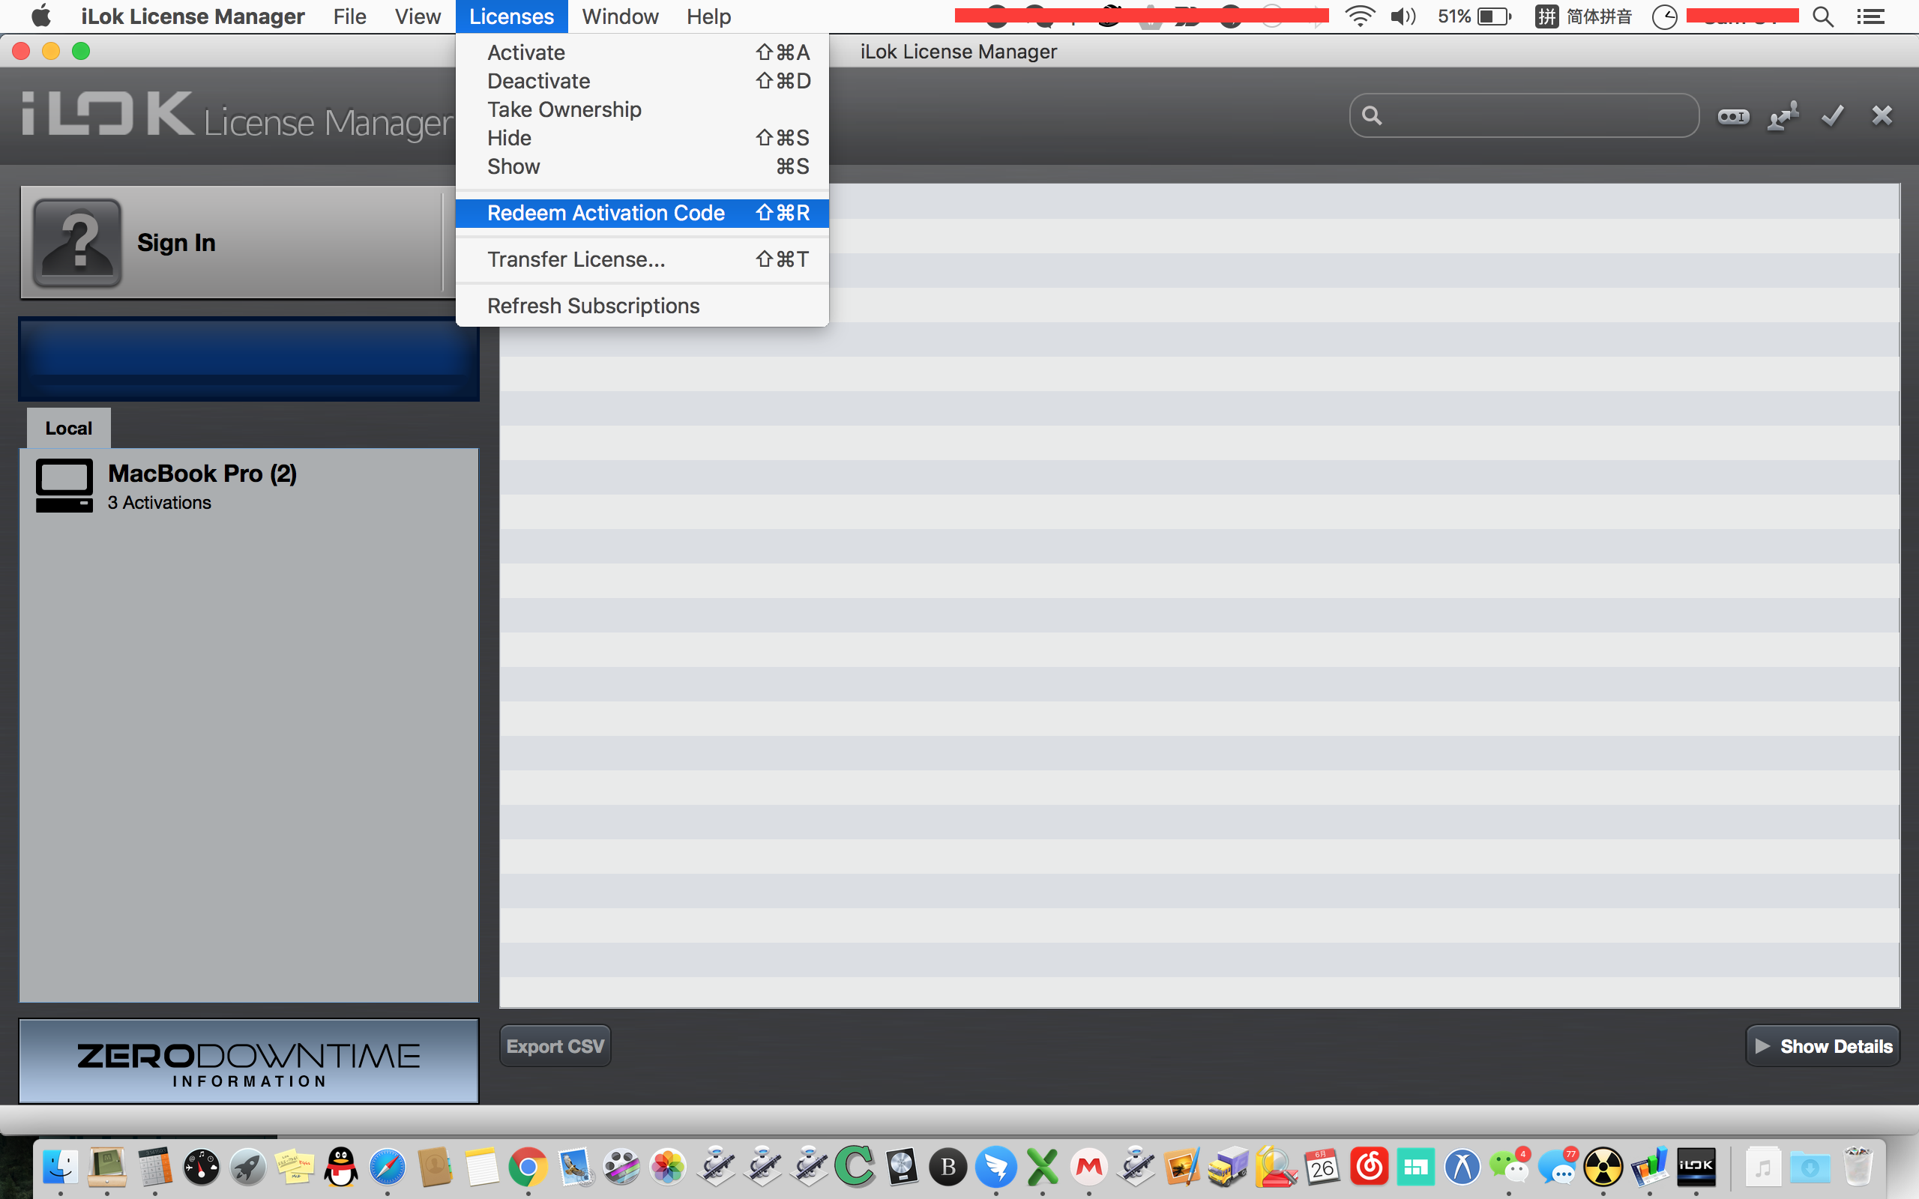Open the 简体拼音 input method menu
This screenshot has width=1919, height=1199.
point(1582,16)
